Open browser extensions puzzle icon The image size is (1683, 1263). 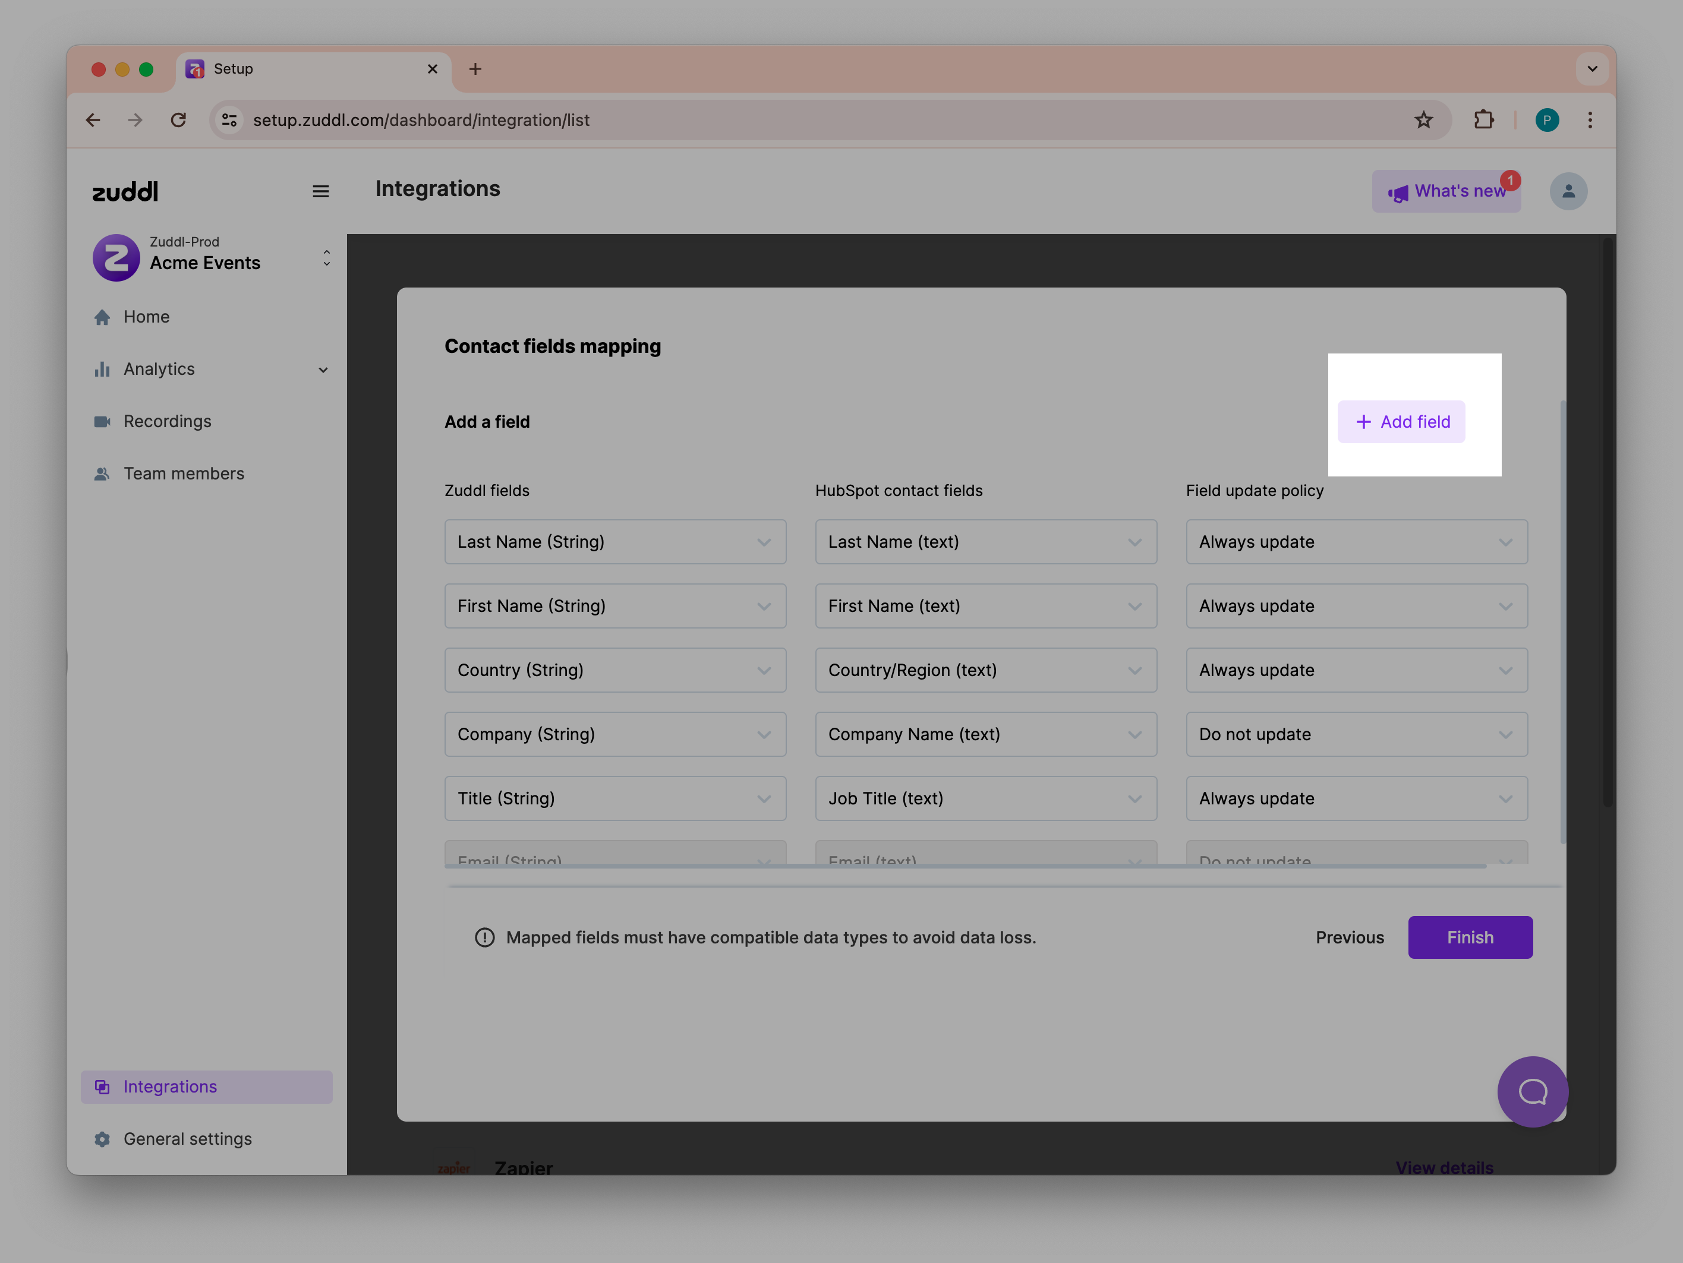(x=1483, y=120)
